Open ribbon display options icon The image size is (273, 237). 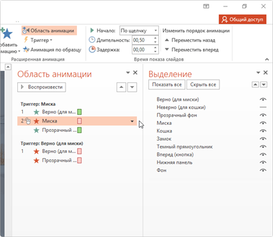click(x=206, y=6)
